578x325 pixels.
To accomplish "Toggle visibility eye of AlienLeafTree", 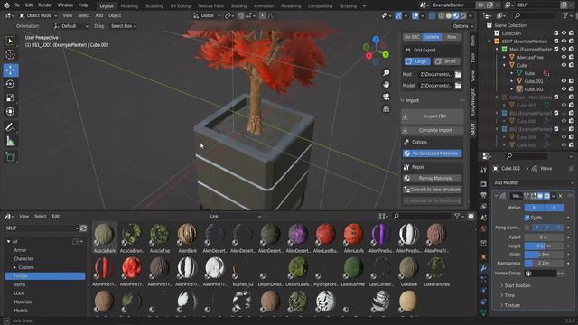I will coord(564,57).
